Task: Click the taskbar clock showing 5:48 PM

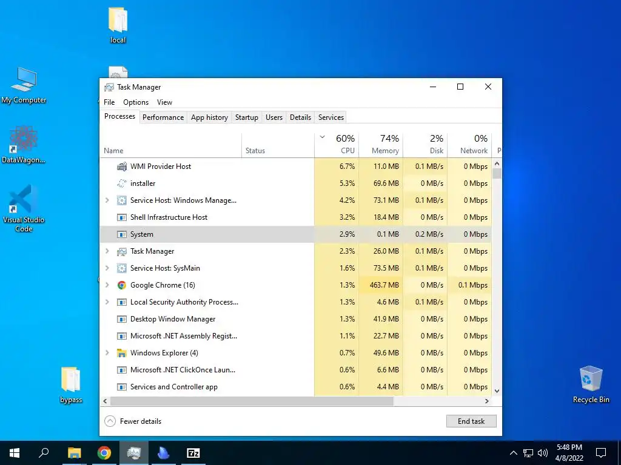Action: 569,453
